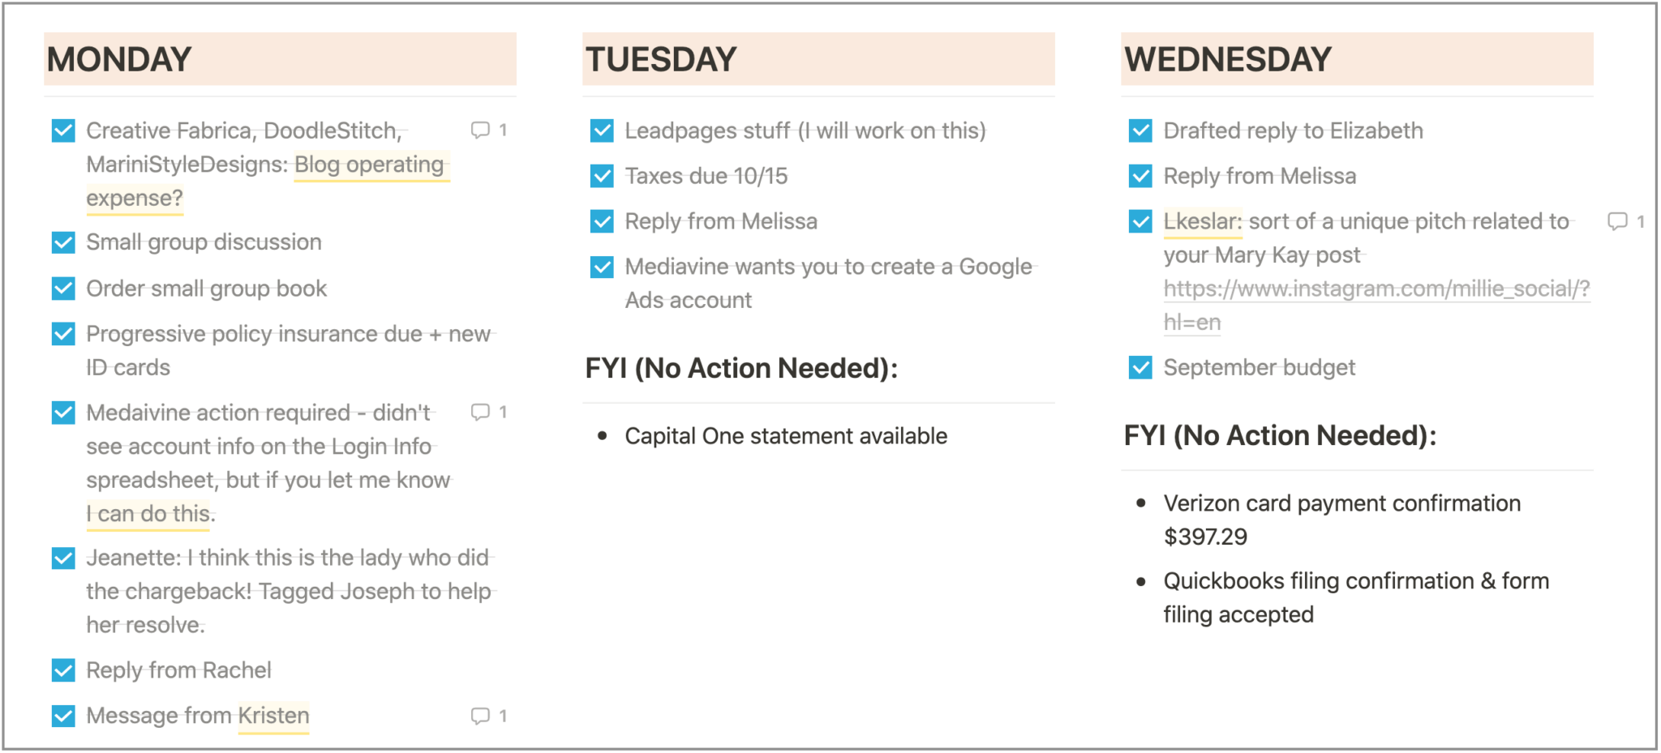1661x753 pixels.
Task: Toggle the Taxes due 10/15 checkbox
Action: [x=602, y=176]
